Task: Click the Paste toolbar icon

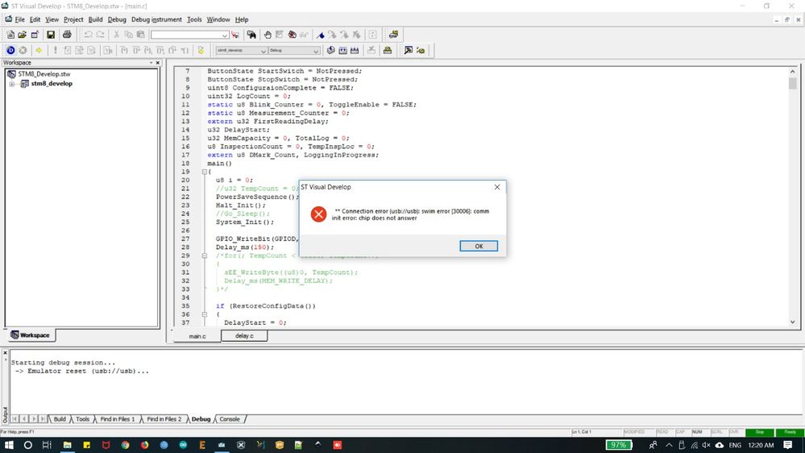Action: click(x=141, y=35)
